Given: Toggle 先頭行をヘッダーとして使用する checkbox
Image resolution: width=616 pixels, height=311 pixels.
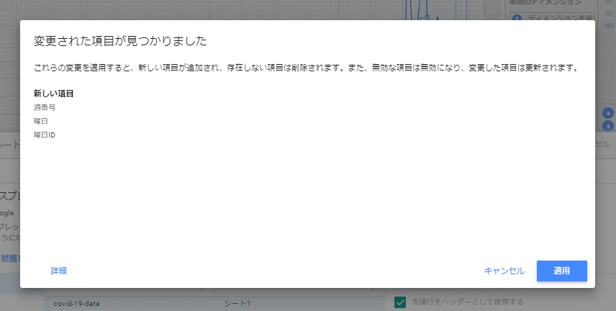Looking at the screenshot, I should [400, 302].
